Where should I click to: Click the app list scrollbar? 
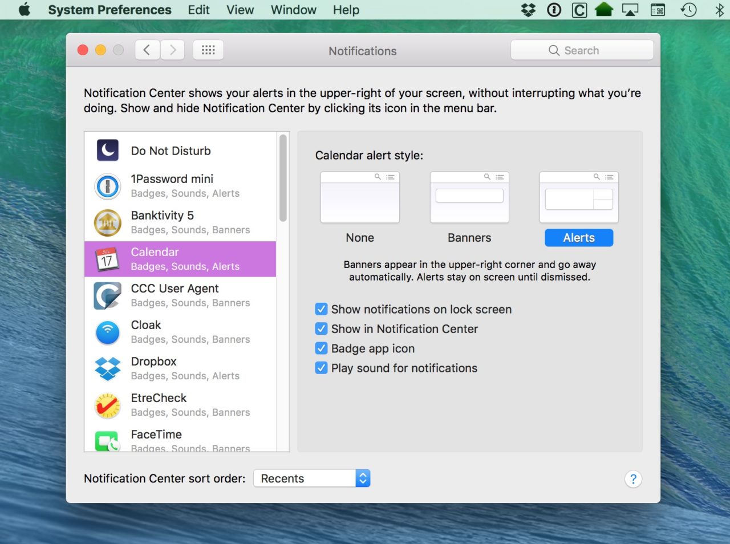click(283, 178)
